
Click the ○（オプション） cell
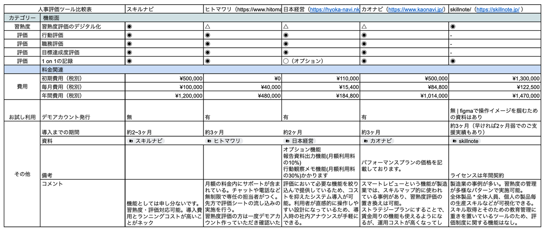pos(321,61)
